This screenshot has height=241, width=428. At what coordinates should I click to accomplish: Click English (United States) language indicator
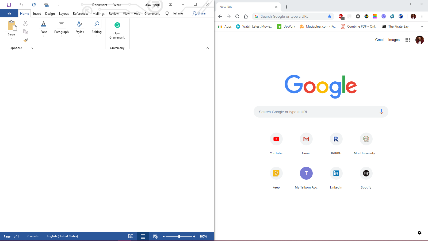tap(62, 236)
